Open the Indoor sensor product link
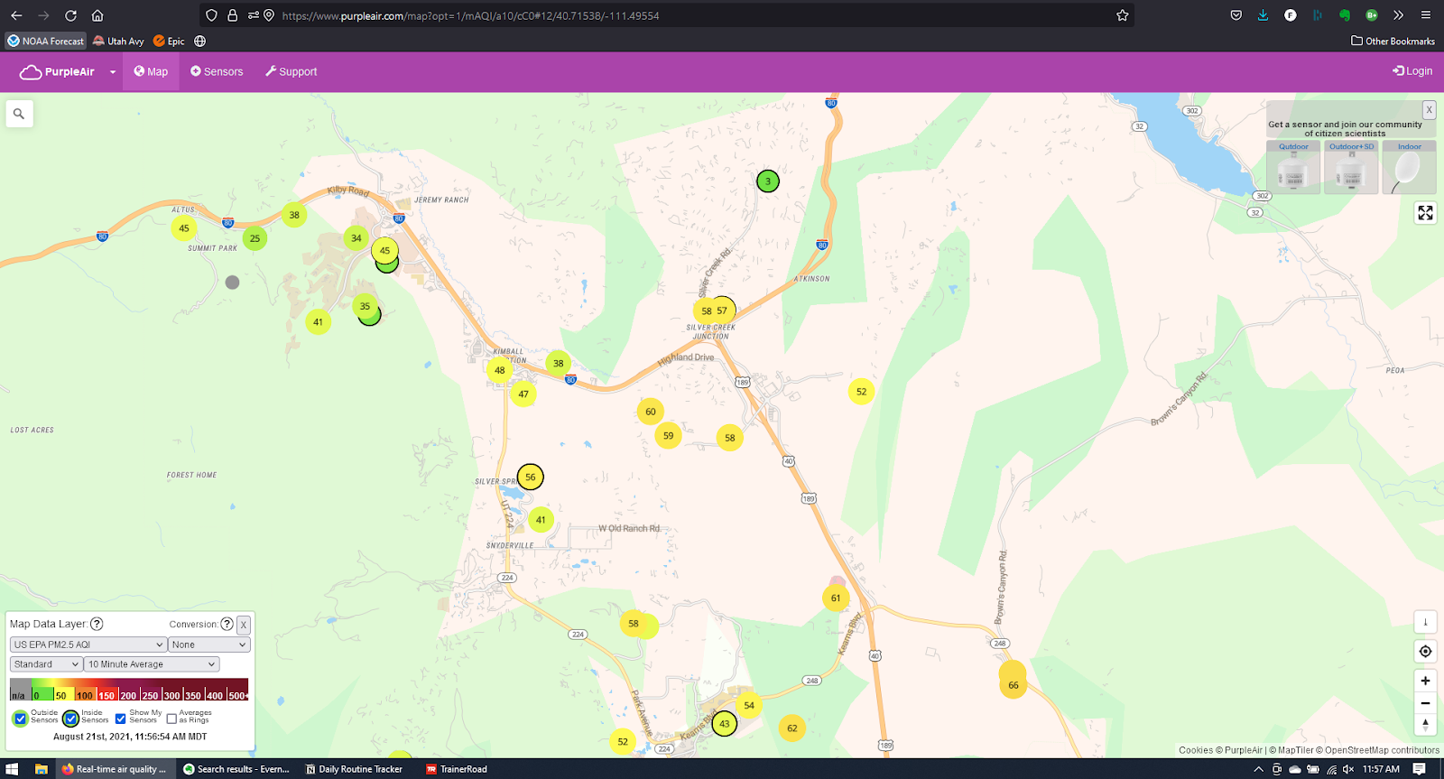 (x=1409, y=167)
